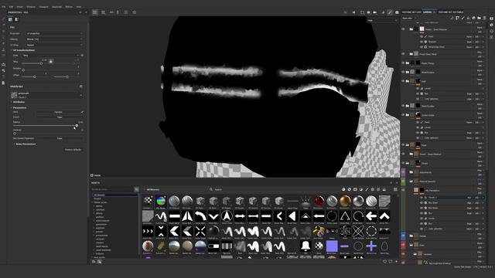Switch to the Texture Set List tab

(411, 12)
